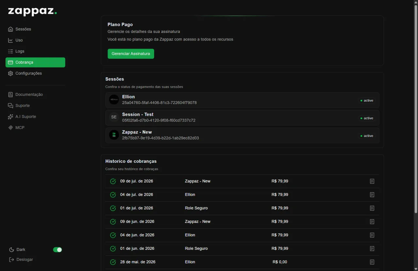Click R$ 79,99 in the 04 de jul. row

(x=280, y=195)
